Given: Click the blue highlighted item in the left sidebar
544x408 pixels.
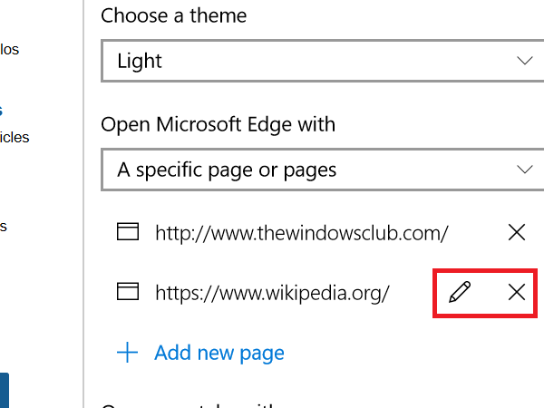Looking at the screenshot, I should point(2,111).
